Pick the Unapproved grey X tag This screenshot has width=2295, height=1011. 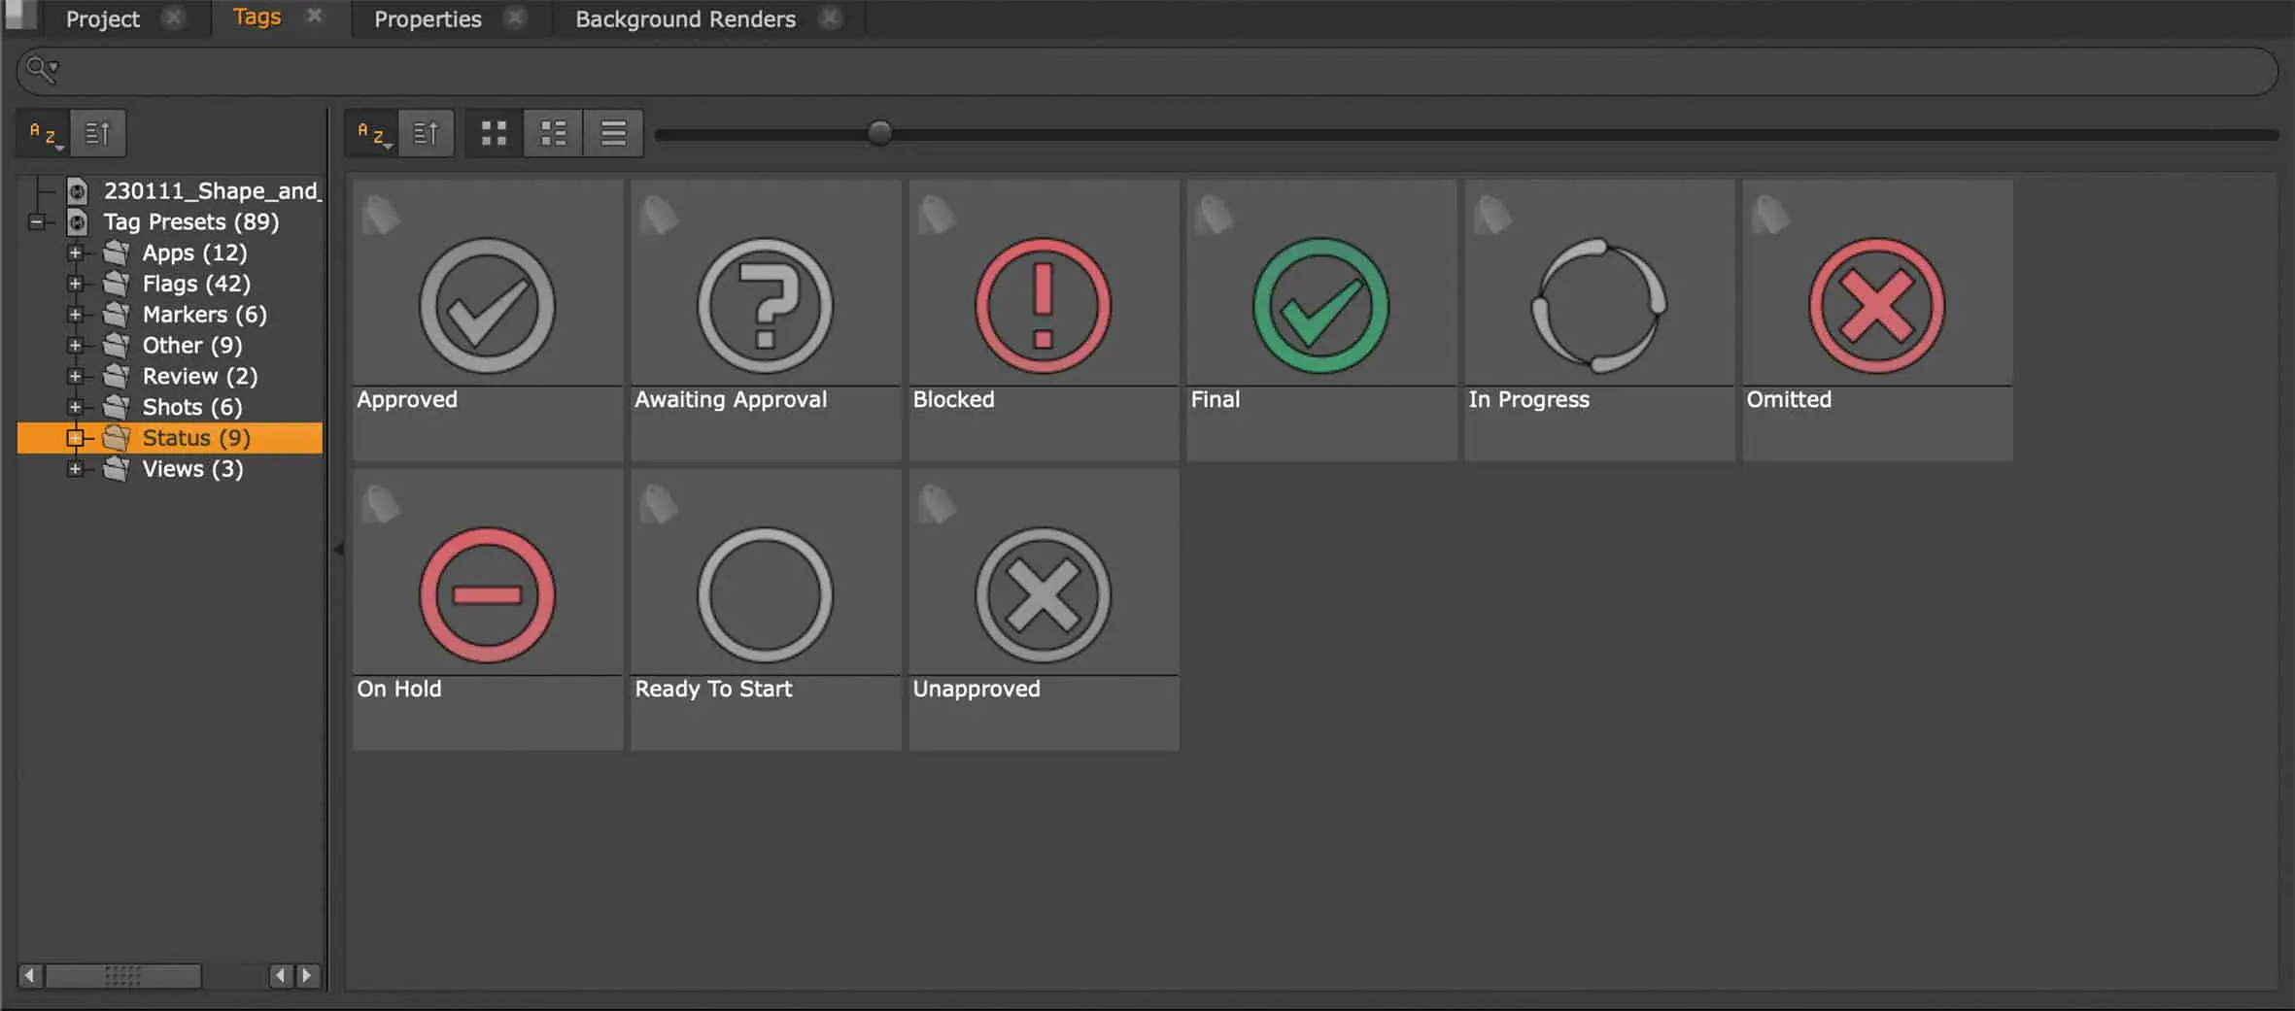click(1043, 595)
